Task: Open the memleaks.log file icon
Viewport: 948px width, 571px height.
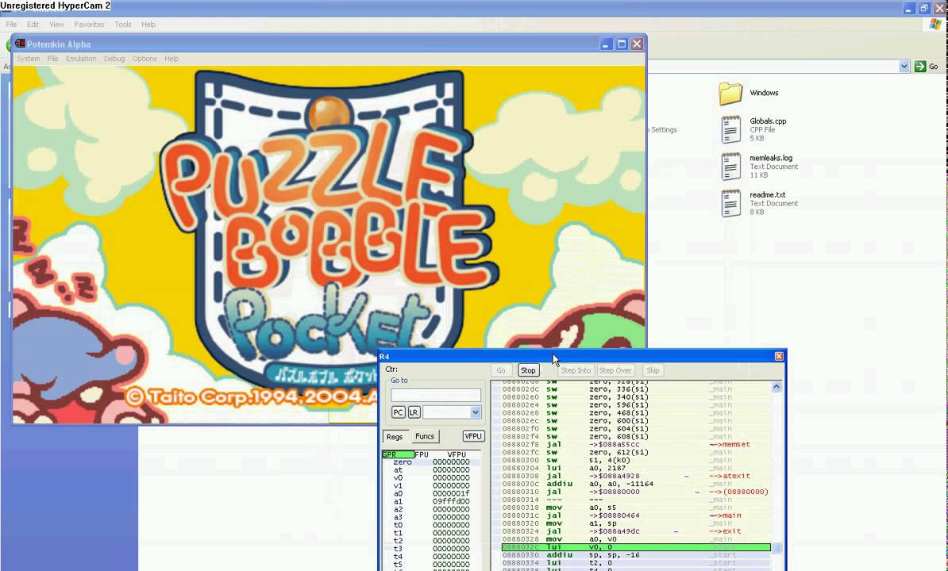Action: 730,166
